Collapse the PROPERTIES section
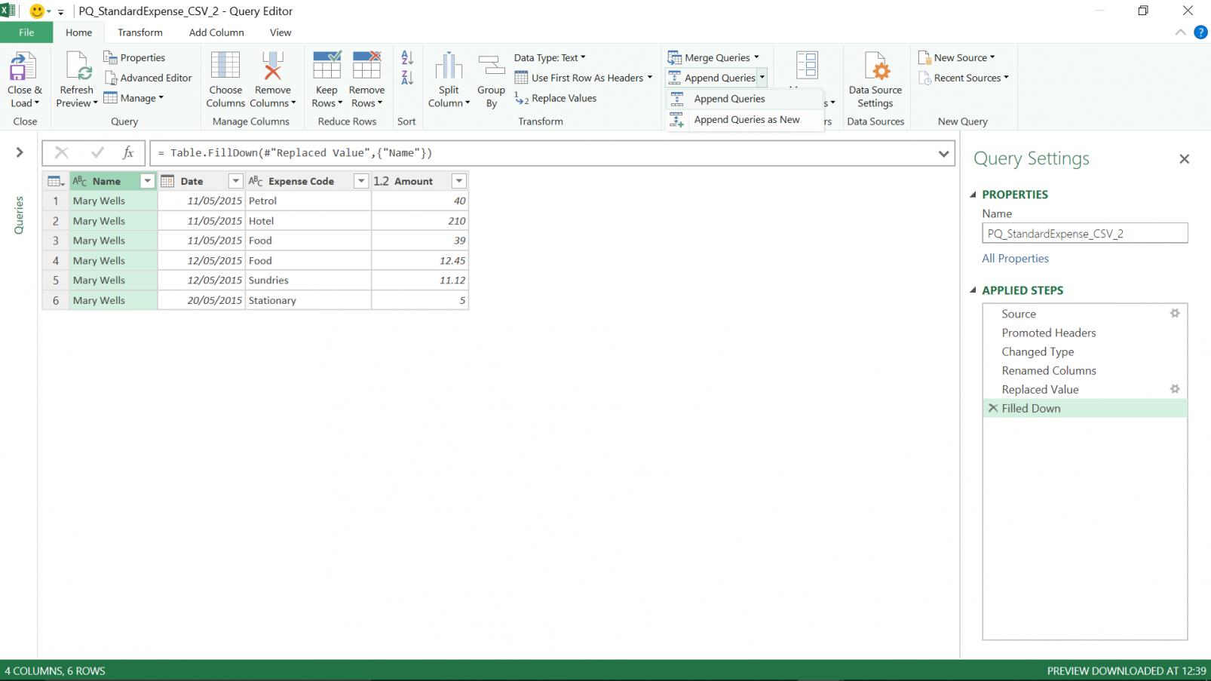 coord(973,195)
